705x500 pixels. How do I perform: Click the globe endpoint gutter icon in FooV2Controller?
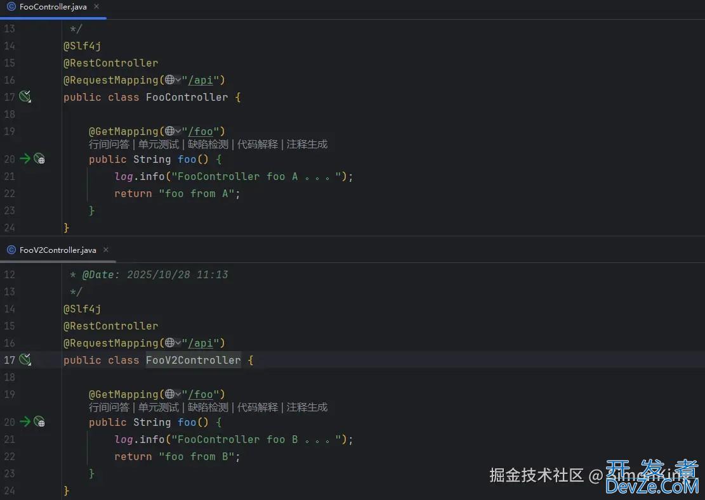click(39, 422)
